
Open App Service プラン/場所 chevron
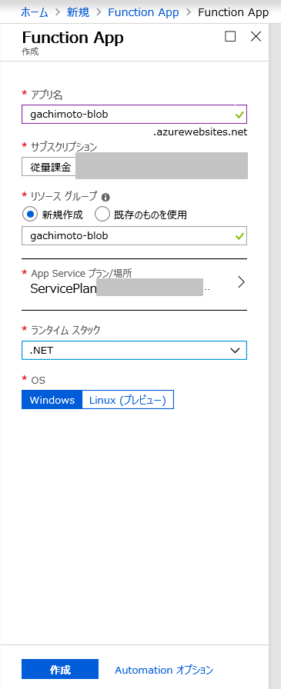(240, 282)
